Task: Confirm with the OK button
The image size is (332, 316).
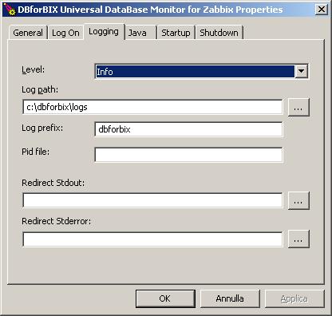Action: (x=165, y=298)
